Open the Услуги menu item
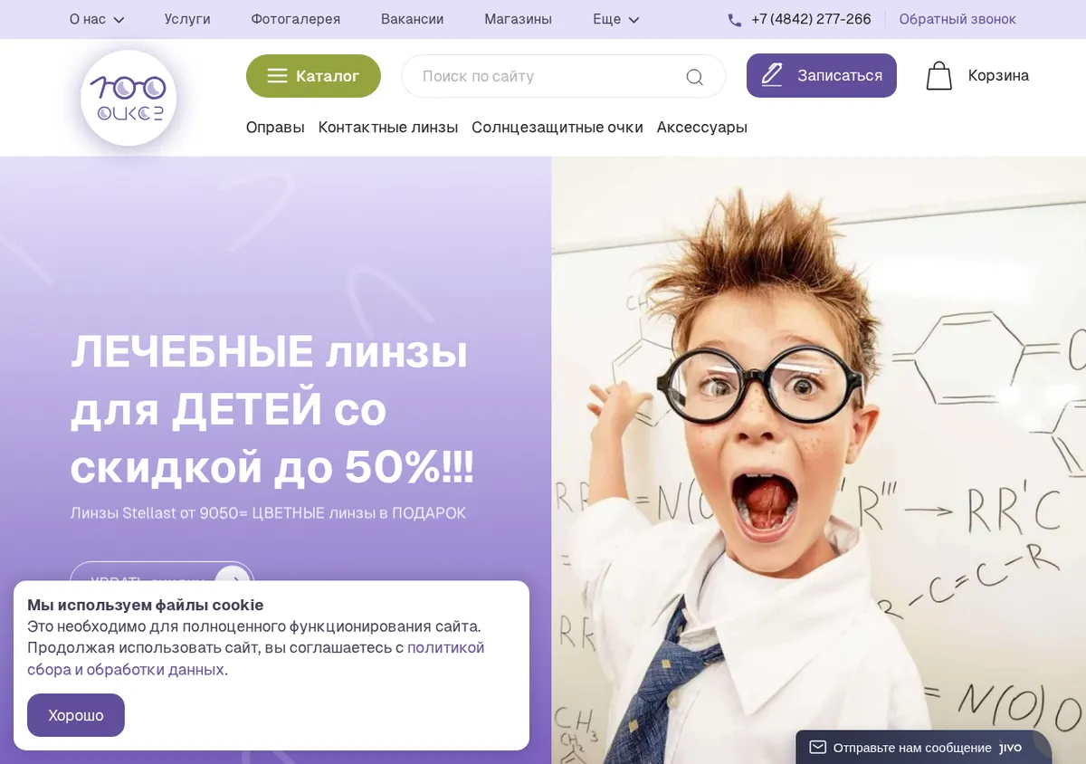Image resolution: width=1086 pixels, height=764 pixels. click(x=187, y=19)
